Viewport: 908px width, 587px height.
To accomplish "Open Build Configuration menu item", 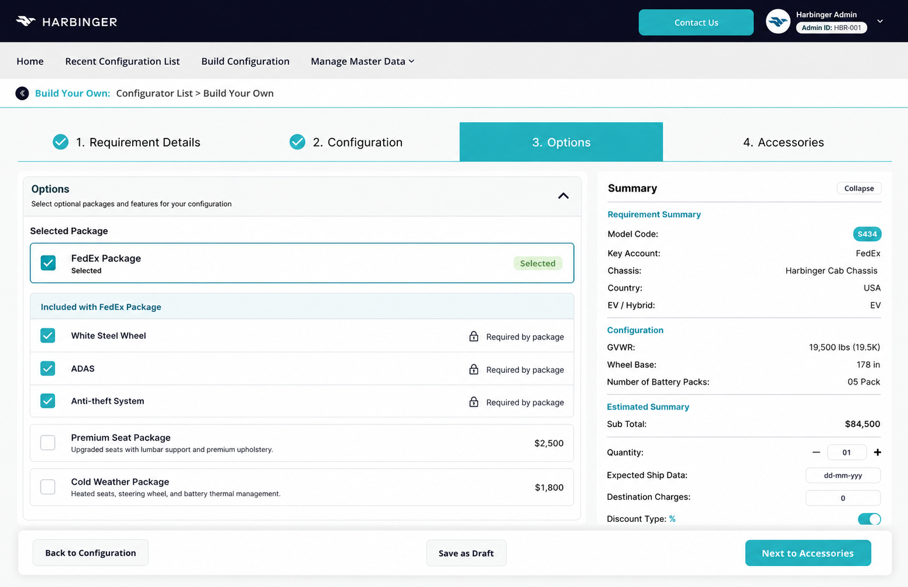I will point(245,61).
